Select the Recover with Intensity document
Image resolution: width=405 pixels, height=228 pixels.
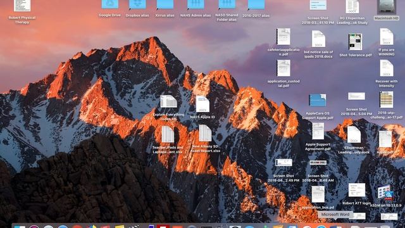pos(387,68)
